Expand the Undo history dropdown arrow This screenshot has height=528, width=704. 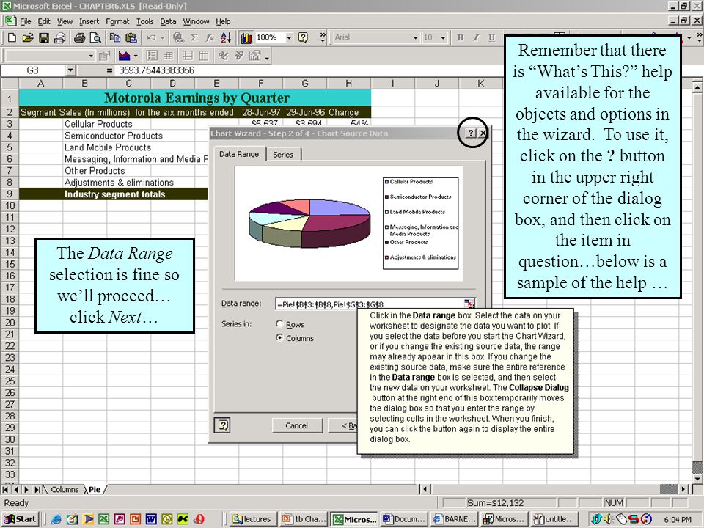(163, 38)
